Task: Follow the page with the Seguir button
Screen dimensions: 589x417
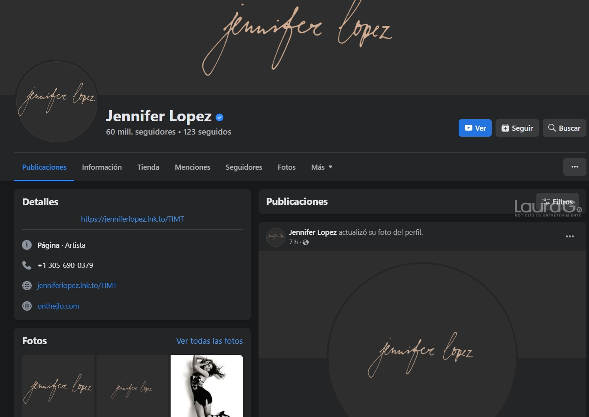Action: point(517,128)
